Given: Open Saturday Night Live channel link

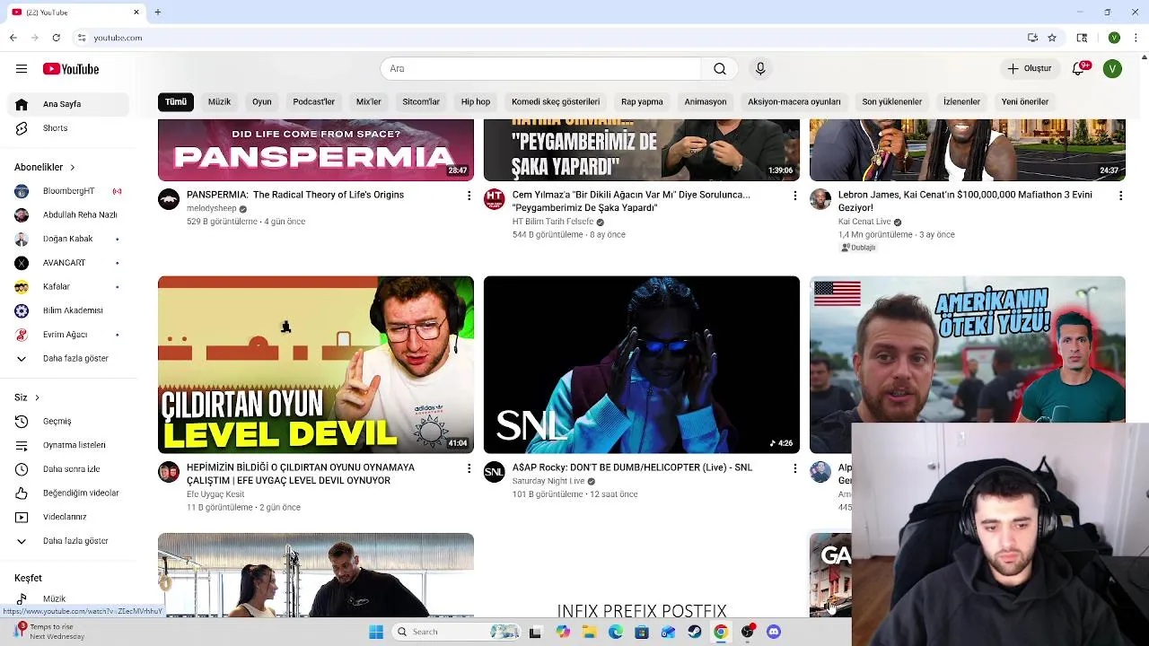Looking at the screenshot, I should (x=548, y=481).
